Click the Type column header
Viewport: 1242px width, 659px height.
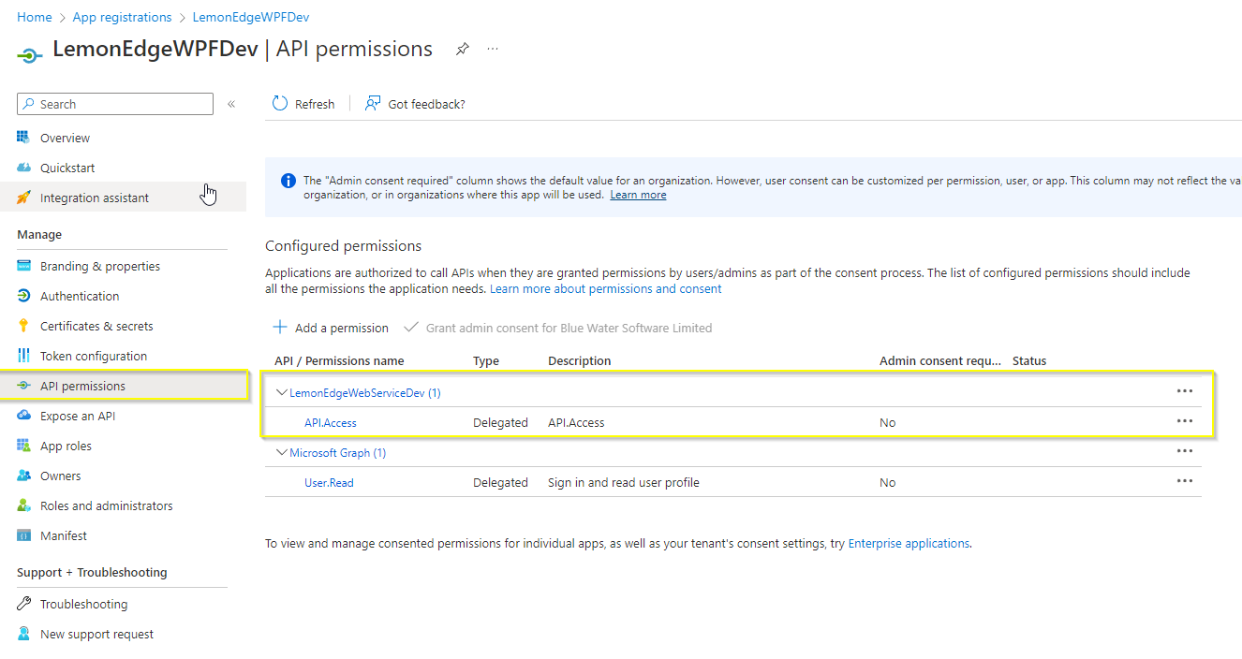[486, 360]
